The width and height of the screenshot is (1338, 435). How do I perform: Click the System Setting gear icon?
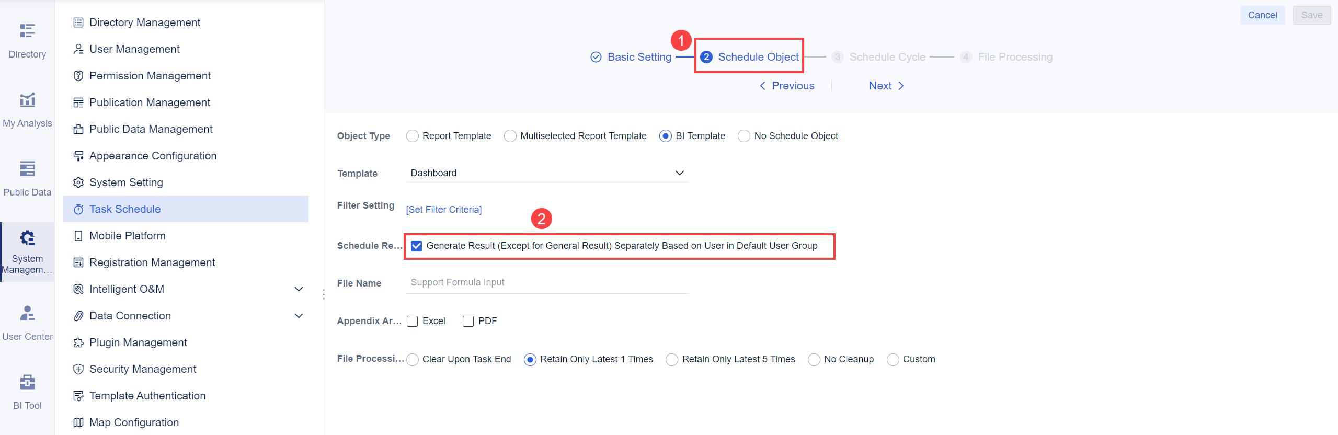click(78, 182)
